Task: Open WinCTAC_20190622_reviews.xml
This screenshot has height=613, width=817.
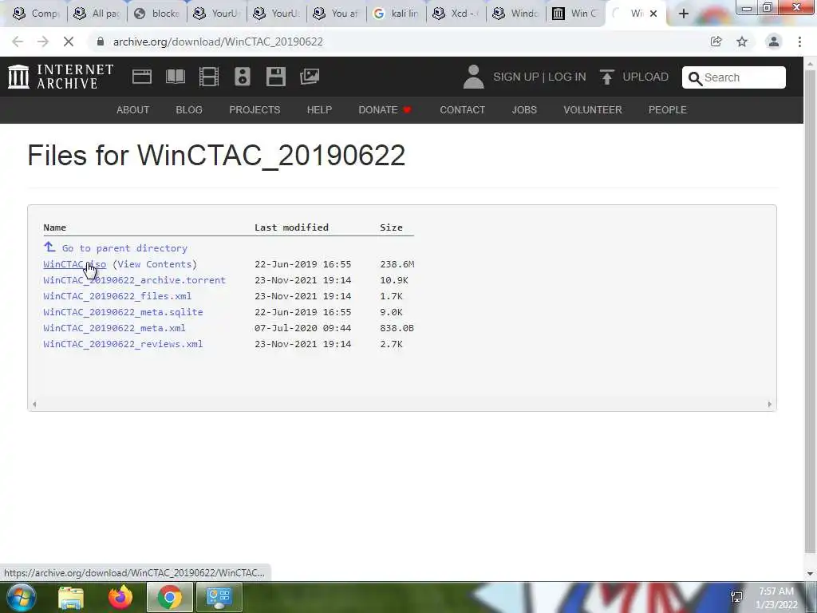Action: pyautogui.click(x=123, y=344)
